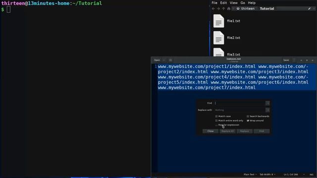317x178 pixels.
Task: Select the file2.txt file icon
Action: click(218, 38)
